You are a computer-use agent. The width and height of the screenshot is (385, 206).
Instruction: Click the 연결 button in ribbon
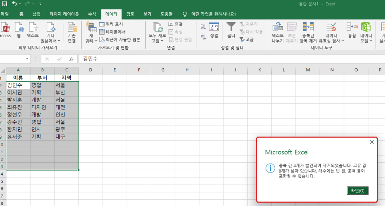[176, 24]
